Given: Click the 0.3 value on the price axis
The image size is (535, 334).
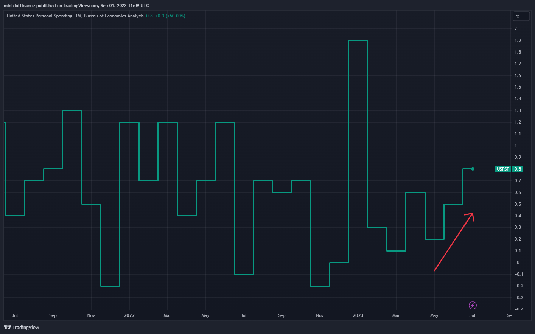Looking at the screenshot, I should pyautogui.click(x=518, y=227).
